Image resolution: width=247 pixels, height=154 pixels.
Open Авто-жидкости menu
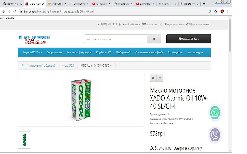click(x=175, y=52)
